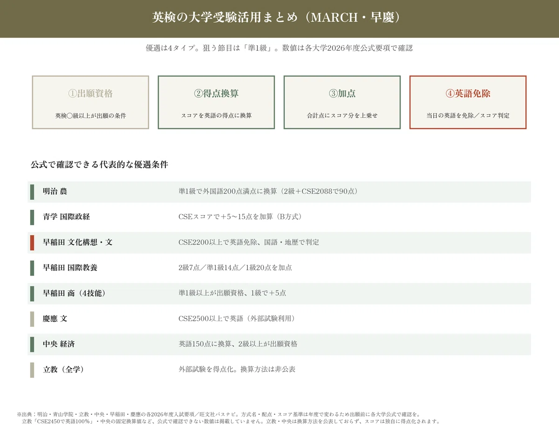Select the 慶應 文 row label
This screenshot has width=559, height=445.
tap(55, 319)
